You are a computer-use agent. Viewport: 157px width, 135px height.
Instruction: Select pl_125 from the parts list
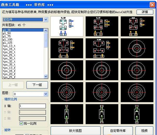click(x=7, y=43)
